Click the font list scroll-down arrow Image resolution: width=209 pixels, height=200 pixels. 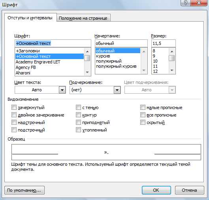click(87, 72)
